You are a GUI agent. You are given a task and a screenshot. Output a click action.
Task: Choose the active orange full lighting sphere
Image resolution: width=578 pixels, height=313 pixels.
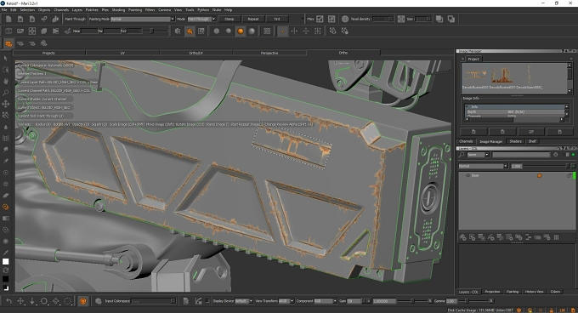(x=241, y=31)
